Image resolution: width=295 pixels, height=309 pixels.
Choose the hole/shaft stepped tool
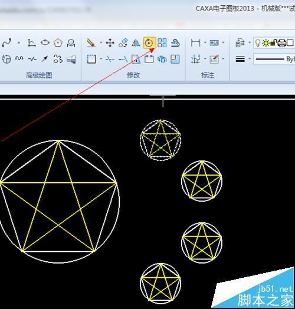click(x=71, y=59)
